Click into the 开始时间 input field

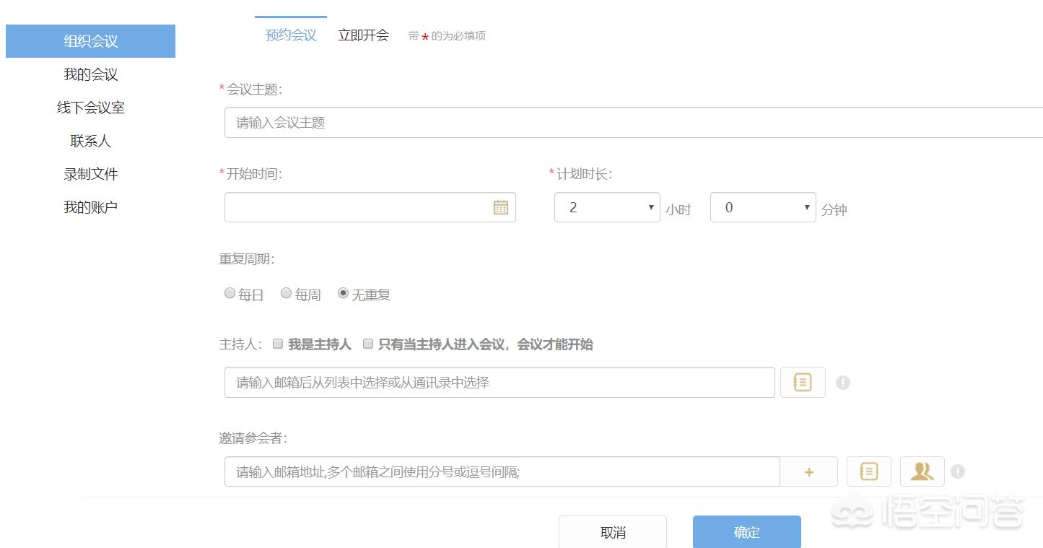click(370, 207)
